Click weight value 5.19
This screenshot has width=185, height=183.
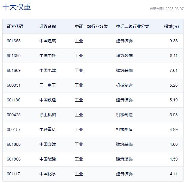pyautogui.click(x=173, y=100)
